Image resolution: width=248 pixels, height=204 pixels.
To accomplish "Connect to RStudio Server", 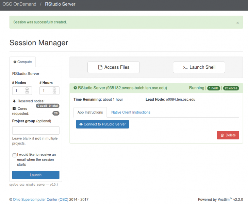I will point(102,124).
